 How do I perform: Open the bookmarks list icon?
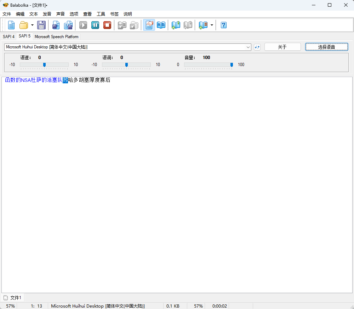coord(203,25)
